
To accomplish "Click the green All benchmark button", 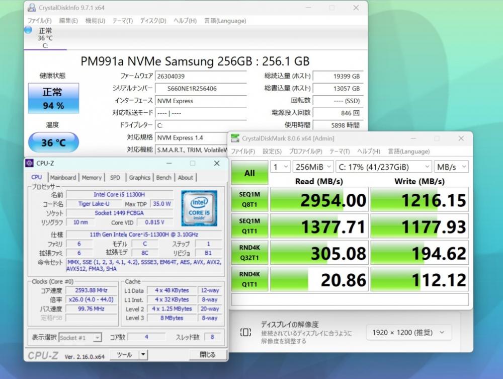I will pyautogui.click(x=249, y=173).
